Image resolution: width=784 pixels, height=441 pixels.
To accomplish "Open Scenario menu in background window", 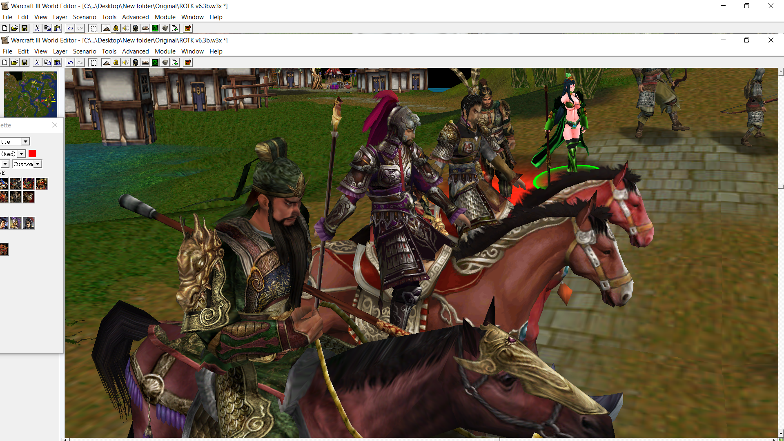I will pyautogui.click(x=85, y=17).
